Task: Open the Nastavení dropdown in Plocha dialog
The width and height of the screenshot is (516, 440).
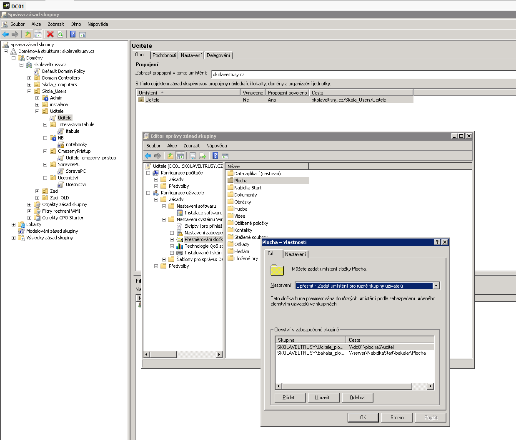Action: pyautogui.click(x=436, y=286)
